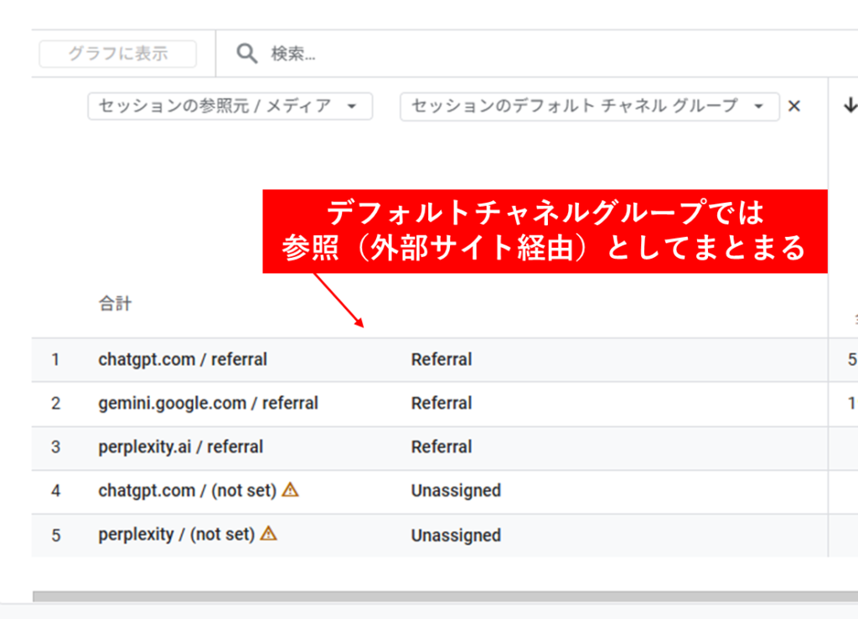Click warning icon beside chatgpt.com / (not set)
Viewport: 858px width, 619px height.
tap(290, 490)
